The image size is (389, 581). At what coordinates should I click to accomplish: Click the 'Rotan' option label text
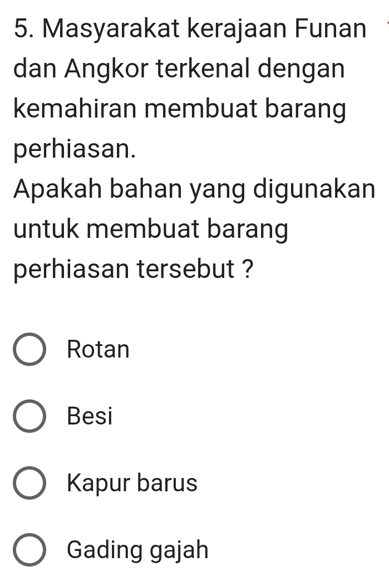pos(98,350)
